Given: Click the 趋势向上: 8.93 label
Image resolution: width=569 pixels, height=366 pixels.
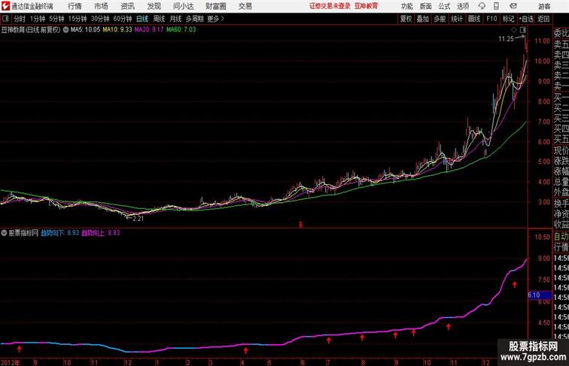Looking at the screenshot, I should click(101, 233).
